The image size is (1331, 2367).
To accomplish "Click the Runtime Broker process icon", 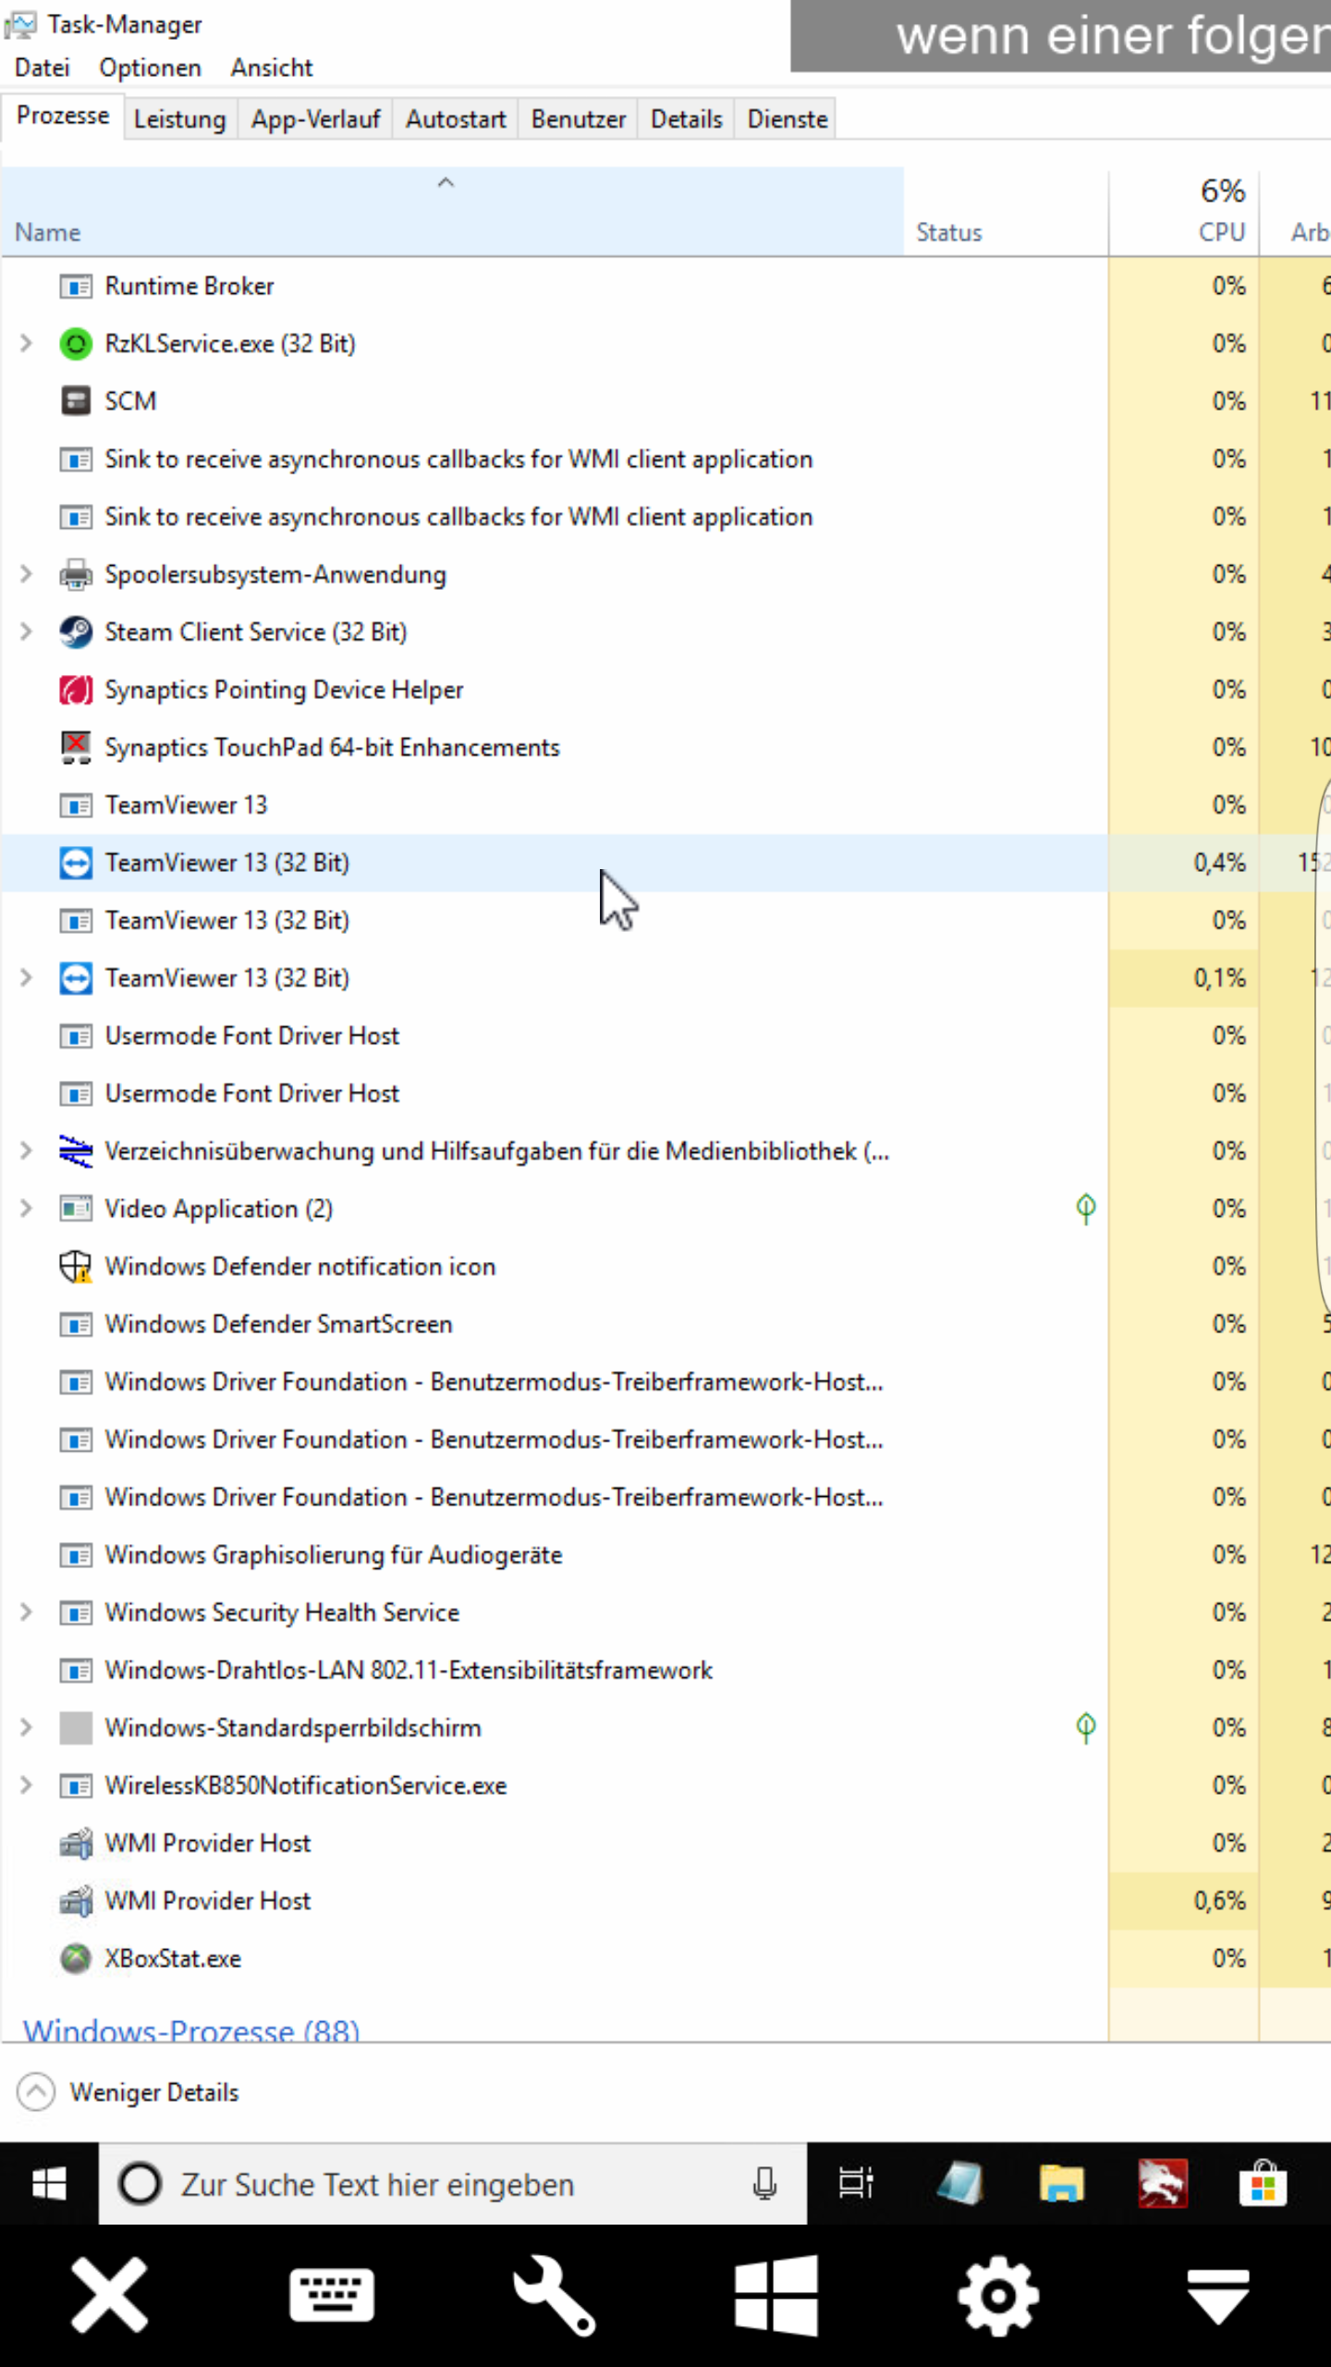I will pyautogui.click(x=76, y=287).
